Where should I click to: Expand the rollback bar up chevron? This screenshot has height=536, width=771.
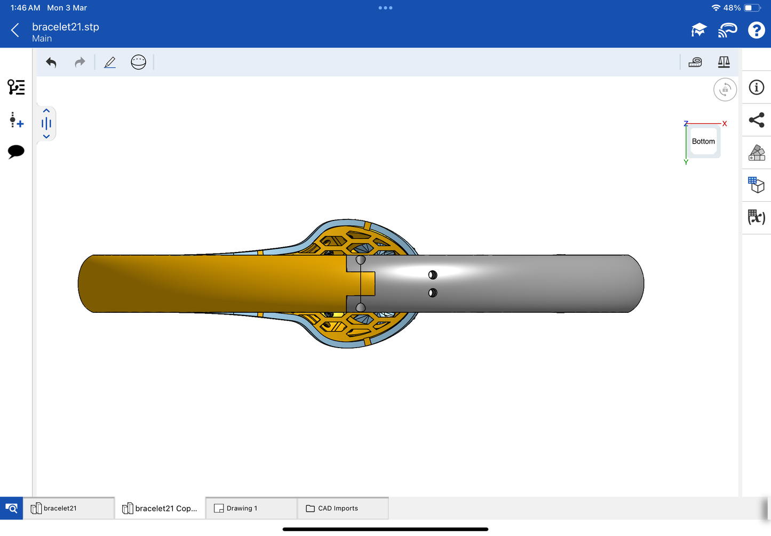[46, 111]
